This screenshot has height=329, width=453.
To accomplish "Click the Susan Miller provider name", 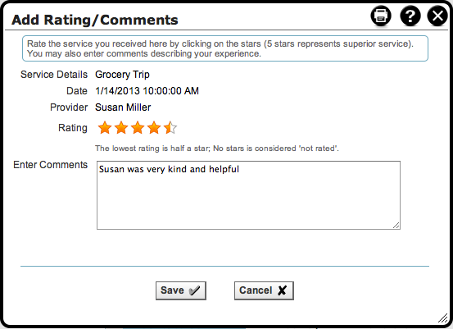I will click(x=123, y=107).
